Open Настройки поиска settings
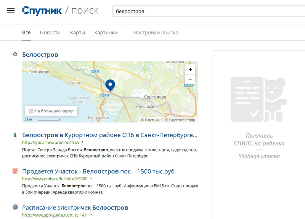The height and width of the screenshot is (219, 305). (156, 32)
